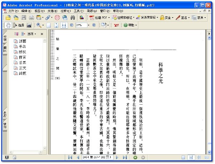Select the Hand tool
Viewport: 215px width, 164px height.
[x=8, y=25]
